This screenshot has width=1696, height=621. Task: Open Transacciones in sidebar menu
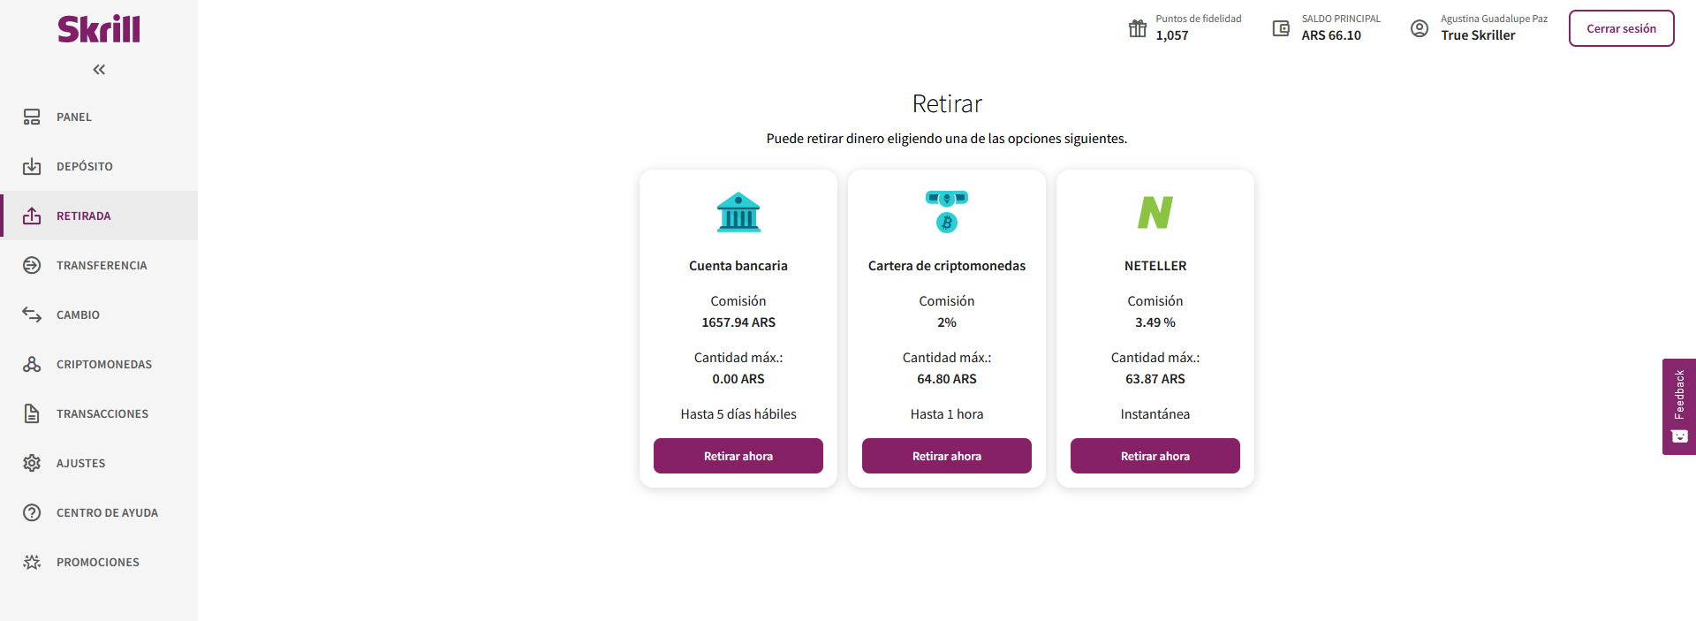102,413
